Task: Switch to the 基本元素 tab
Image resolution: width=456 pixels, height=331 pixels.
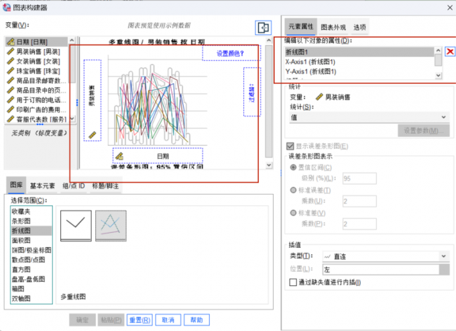Action: pos(42,186)
